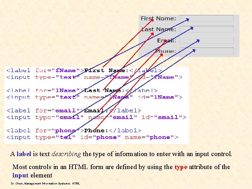Click the red word "type" in sentence

point(181,167)
